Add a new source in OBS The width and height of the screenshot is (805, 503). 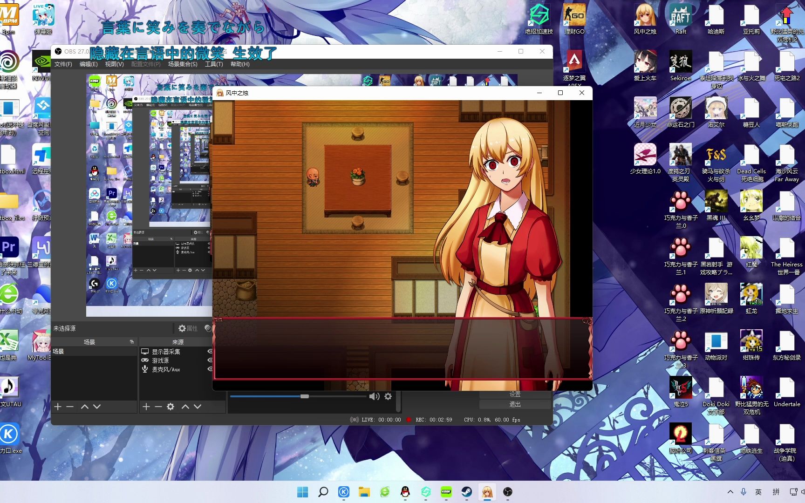point(146,407)
